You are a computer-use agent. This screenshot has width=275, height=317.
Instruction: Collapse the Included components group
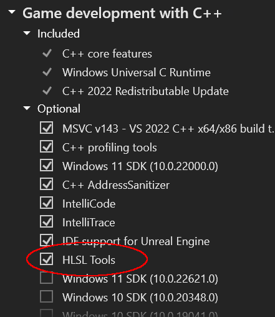[27, 33]
